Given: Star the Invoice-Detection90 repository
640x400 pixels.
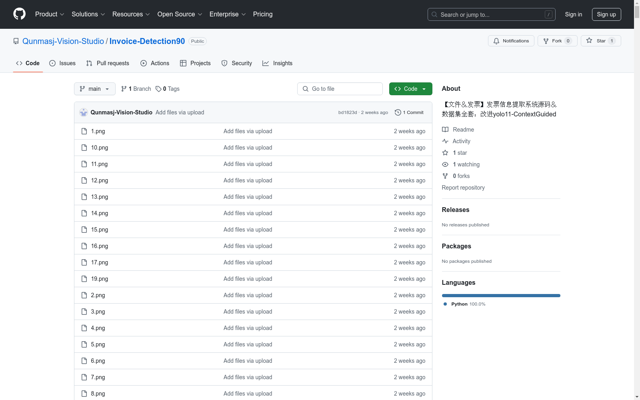Looking at the screenshot, I should coord(600,41).
